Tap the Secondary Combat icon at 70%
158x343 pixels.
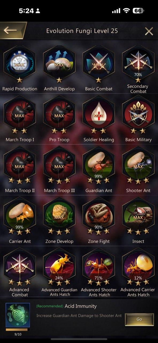(x=138, y=64)
